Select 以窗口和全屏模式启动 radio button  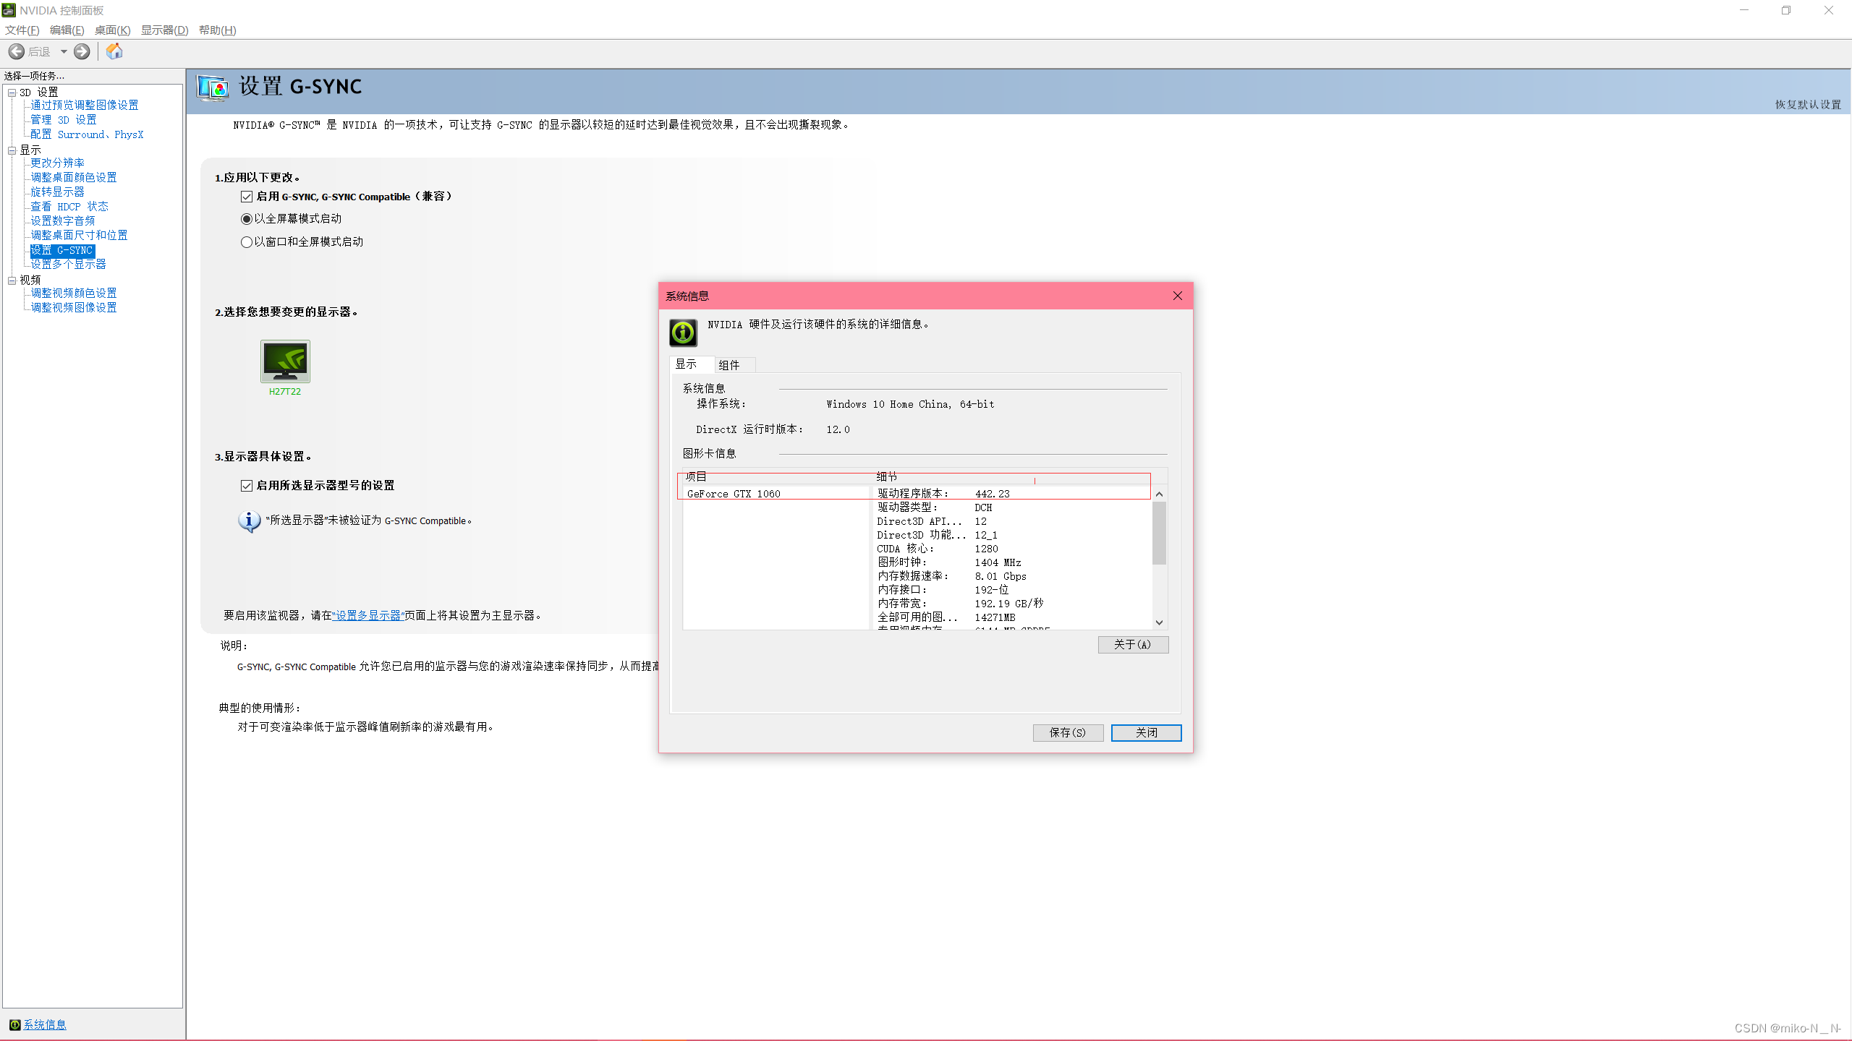click(247, 242)
